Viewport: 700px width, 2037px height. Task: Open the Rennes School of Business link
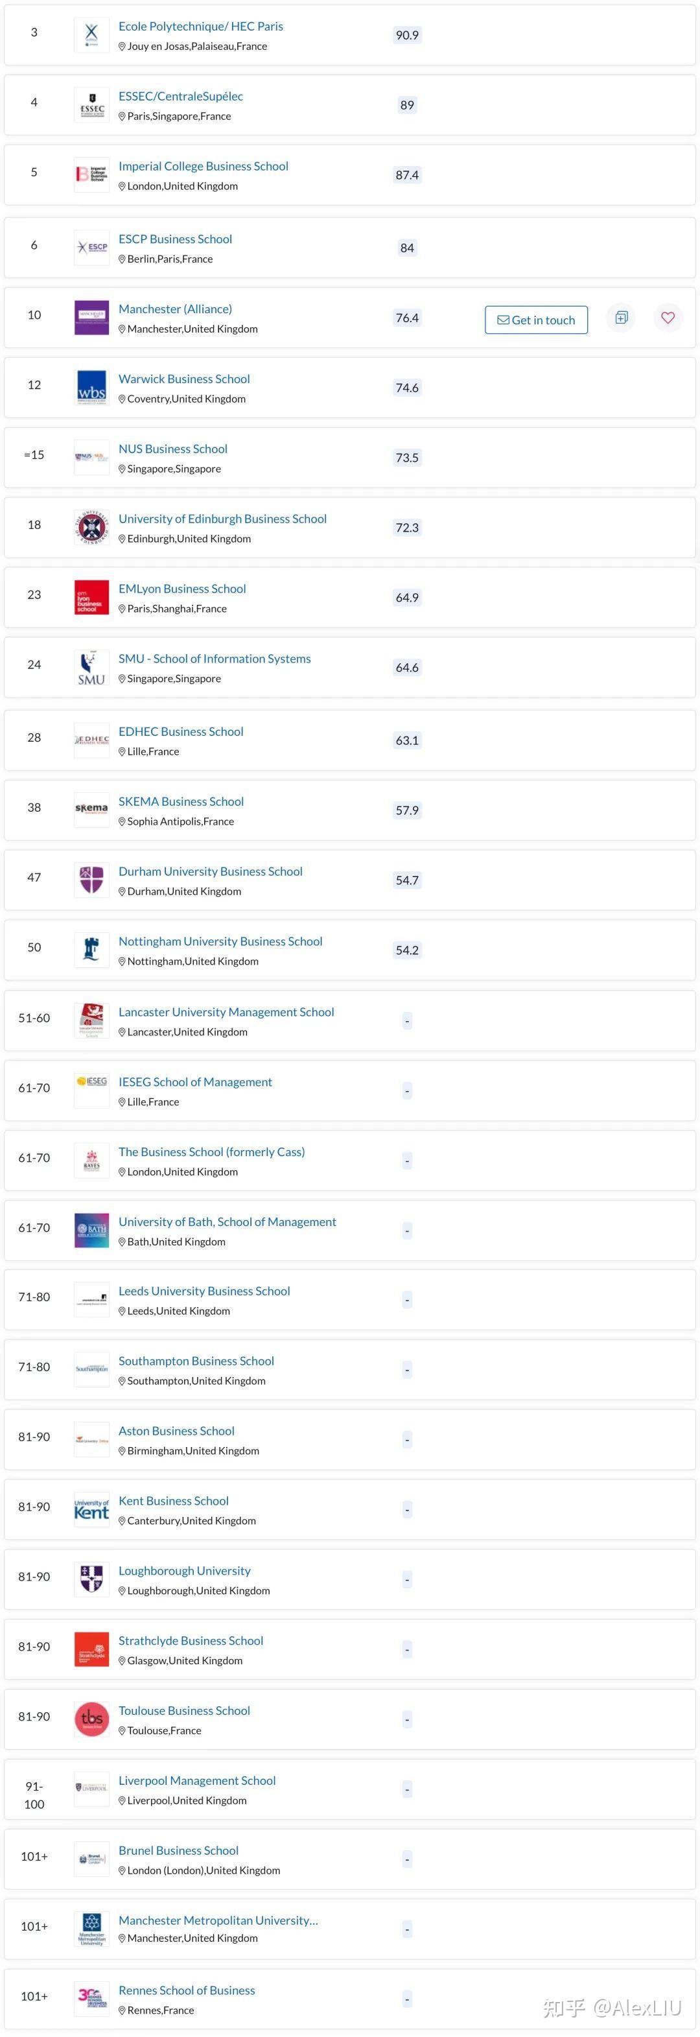(187, 1990)
